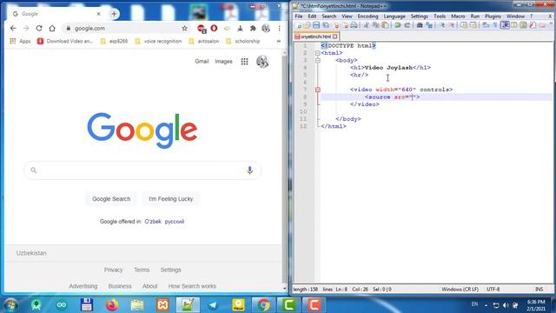
Task: Toggle the highlighted Word wrap toolbar button
Action: [505, 25]
